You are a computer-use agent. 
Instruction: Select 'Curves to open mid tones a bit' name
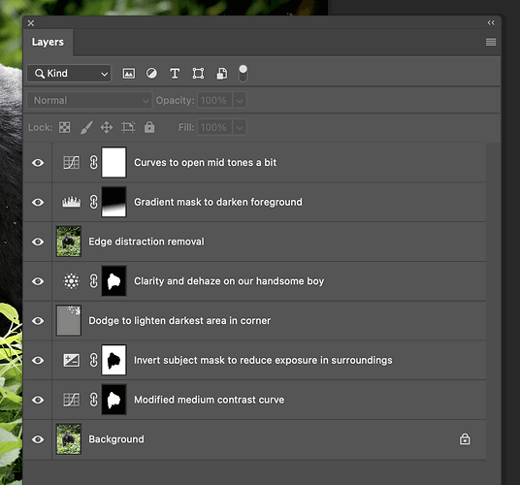tap(206, 162)
